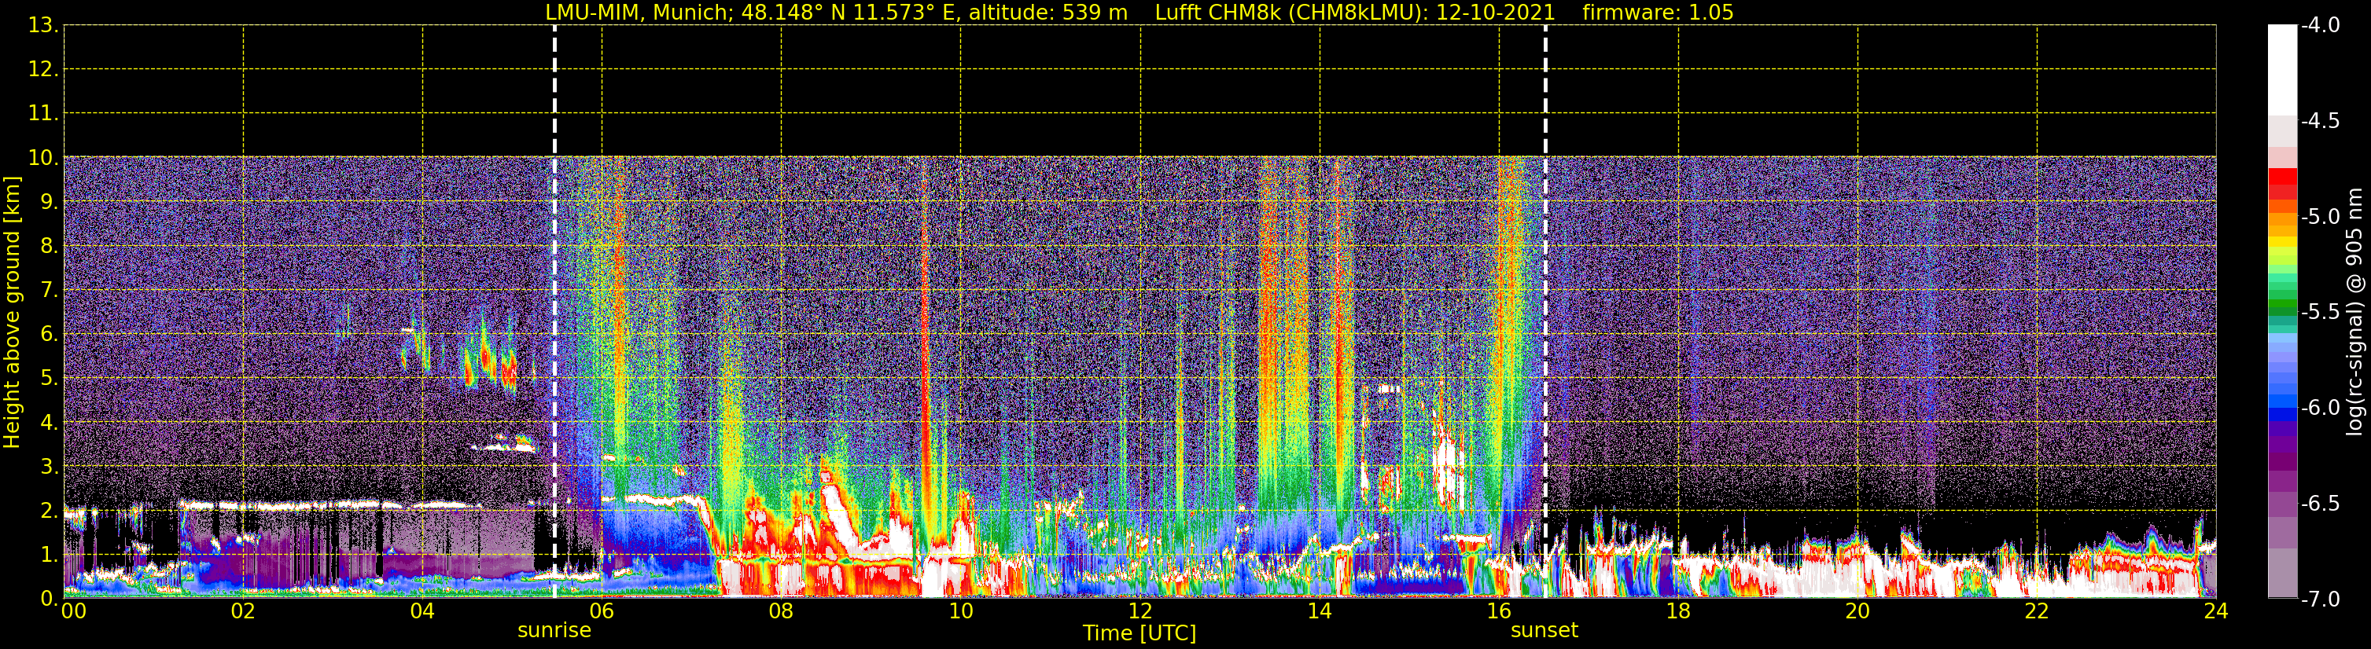2371x649 pixels.
Task: Click the colorbar tick label '-4.0'
Action: point(2321,25)
